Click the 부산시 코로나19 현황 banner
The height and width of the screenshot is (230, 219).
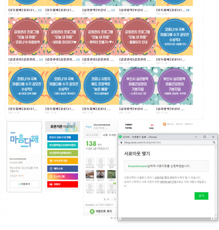click(62, 137)
